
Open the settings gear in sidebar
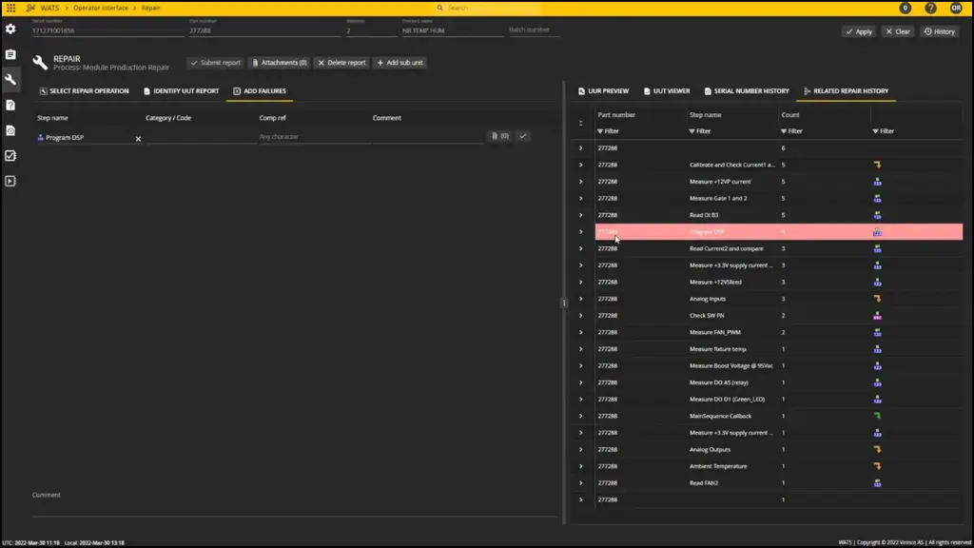[10, 29]
